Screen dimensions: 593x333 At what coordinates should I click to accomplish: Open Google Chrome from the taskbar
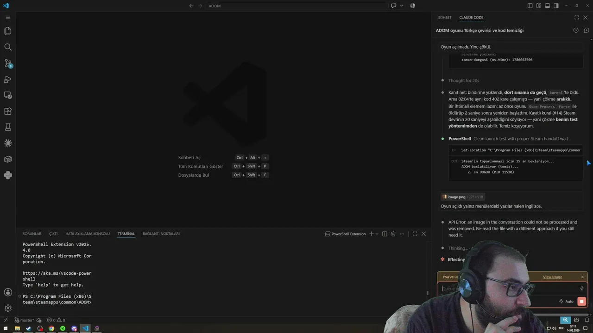click(51, 328)
